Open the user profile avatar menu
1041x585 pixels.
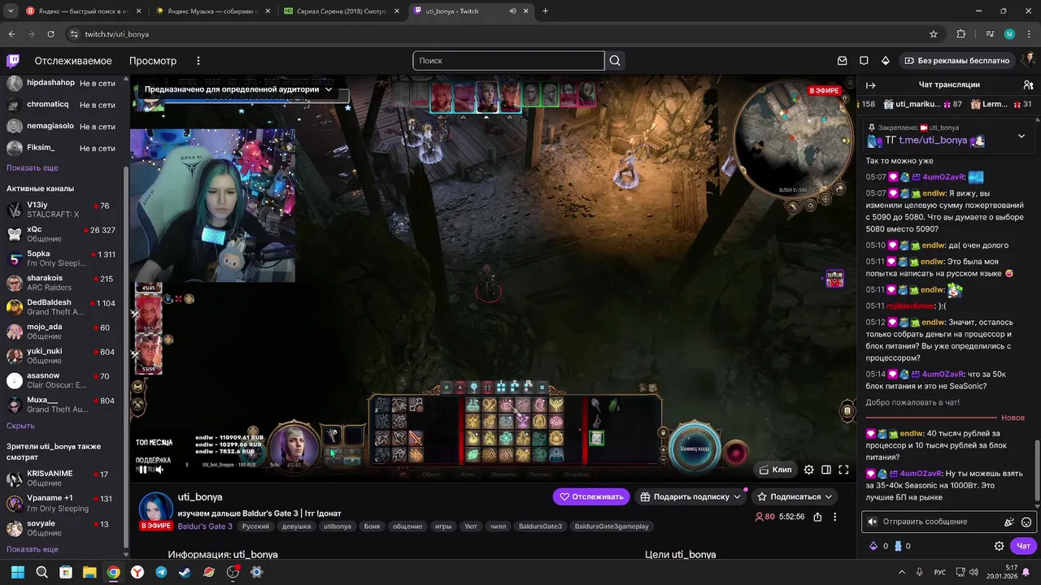pyautogui.click(x=1029, y=61)
